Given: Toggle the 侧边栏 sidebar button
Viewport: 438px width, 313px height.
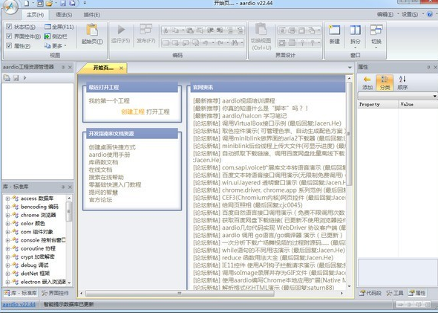Looking at the screenshot, I should 56,36.
